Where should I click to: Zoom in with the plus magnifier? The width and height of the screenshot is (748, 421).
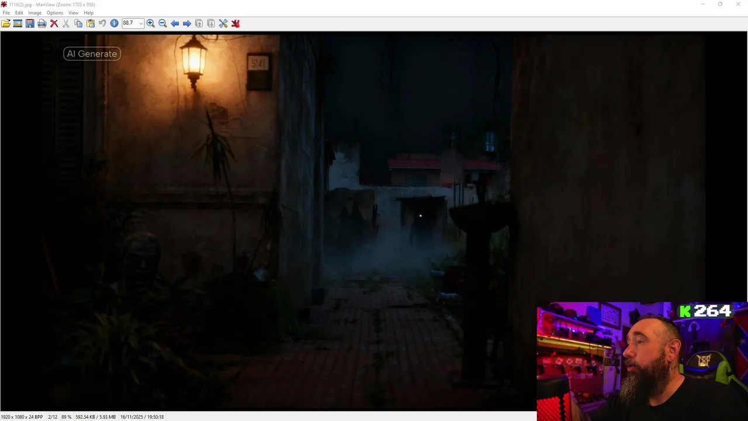[x=151, y=23]
